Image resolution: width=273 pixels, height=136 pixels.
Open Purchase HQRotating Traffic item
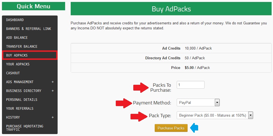(x=25, y=128)
